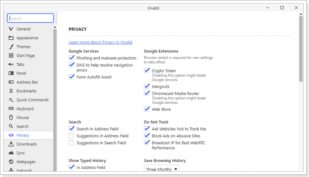Click the Mouse settings icon

(11, 117)
